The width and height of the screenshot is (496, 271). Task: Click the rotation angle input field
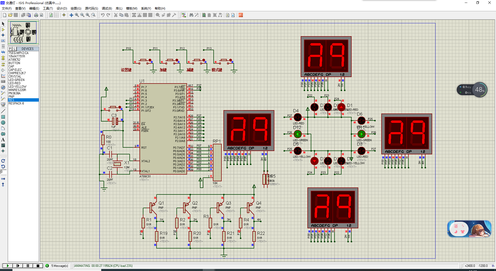(x=3, y=172)
